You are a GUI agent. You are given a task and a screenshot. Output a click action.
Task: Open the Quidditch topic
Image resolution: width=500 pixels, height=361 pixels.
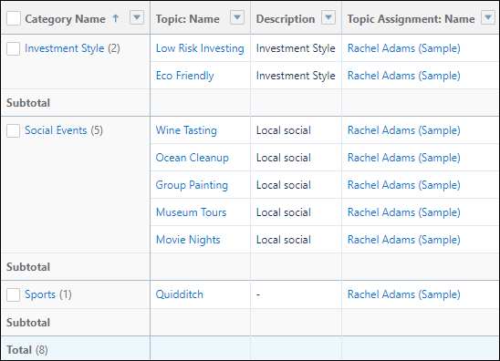[x=180, y=294]
